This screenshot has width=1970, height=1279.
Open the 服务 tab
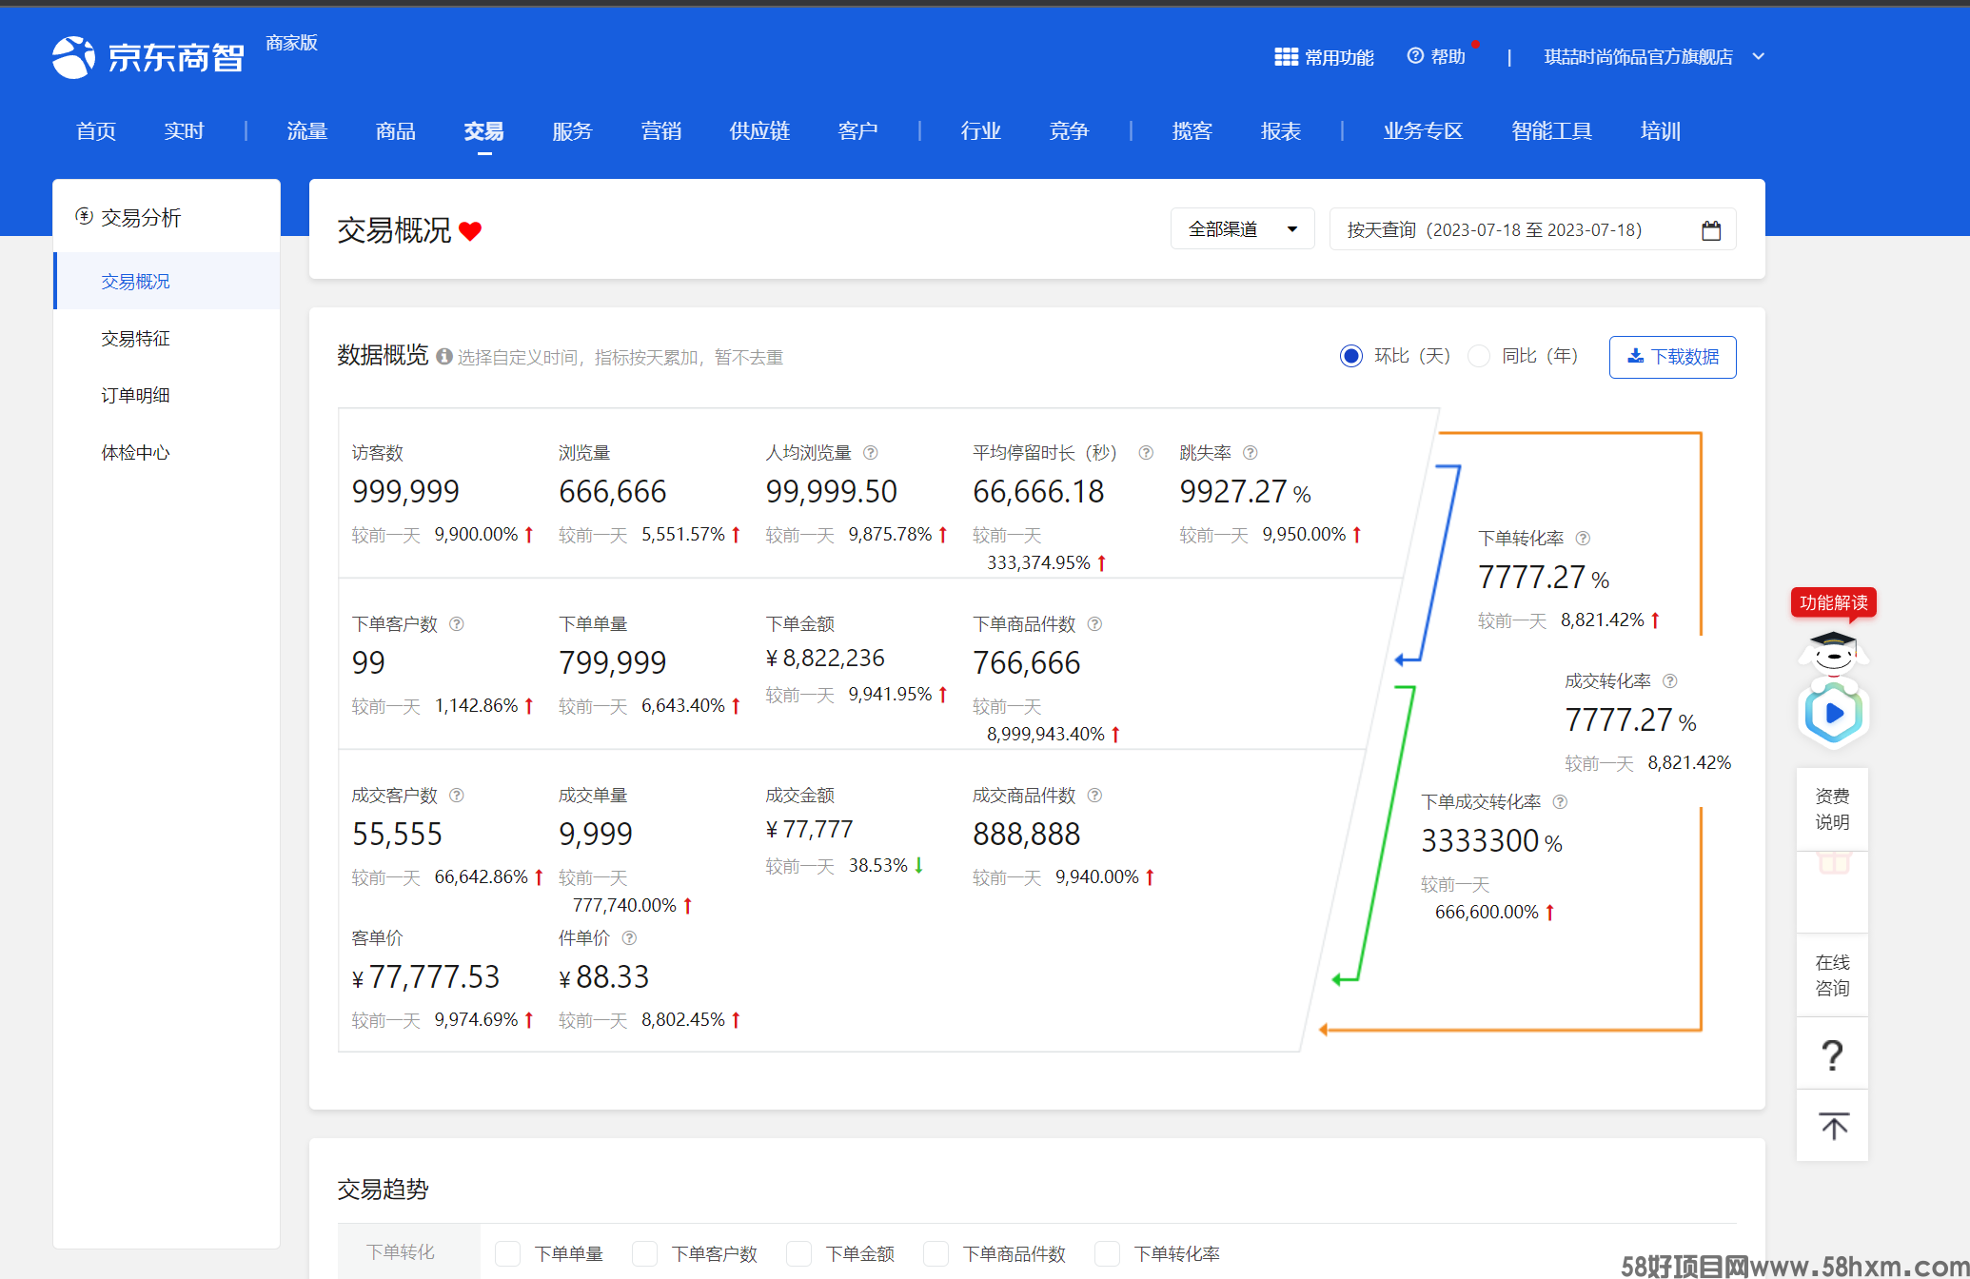pos(573,131)
